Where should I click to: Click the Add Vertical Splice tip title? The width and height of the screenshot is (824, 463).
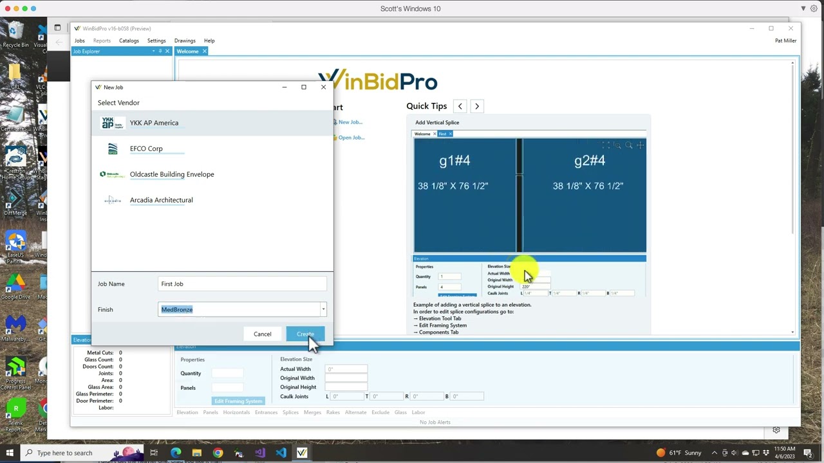[x=437, y=122]
